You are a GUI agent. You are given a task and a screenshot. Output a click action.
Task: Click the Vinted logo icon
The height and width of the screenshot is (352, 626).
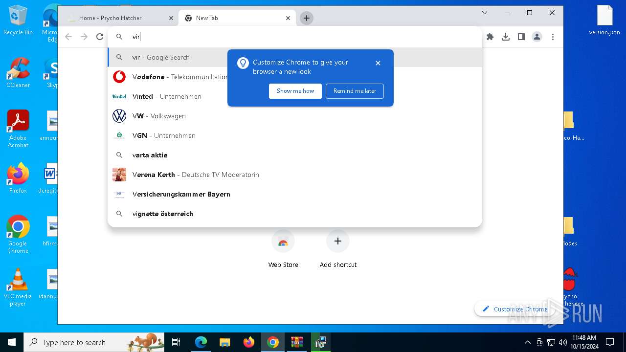click(119, 96)
